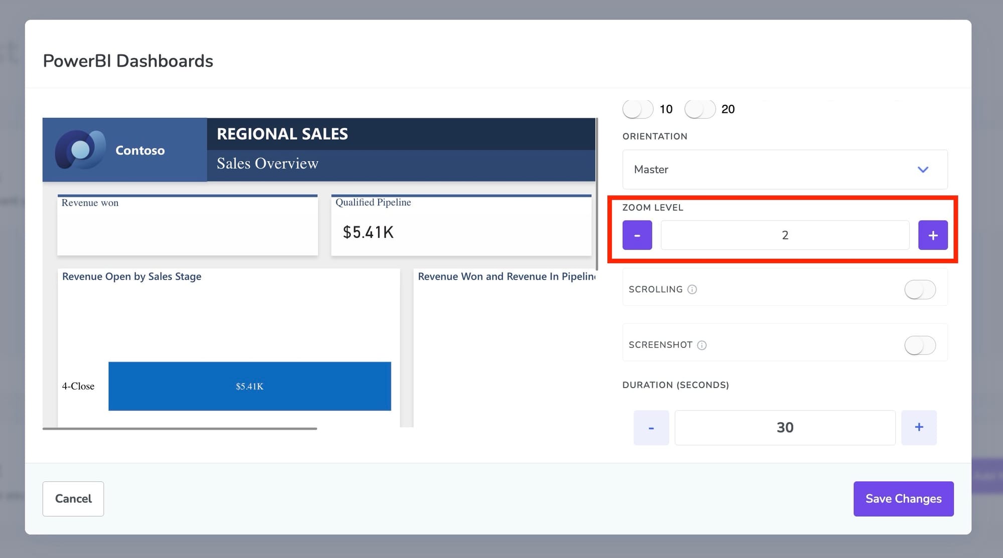Screen dimensions: 1003x558
Task: Click the Qualified Pipeline $5.41K card
Action: 461,225
